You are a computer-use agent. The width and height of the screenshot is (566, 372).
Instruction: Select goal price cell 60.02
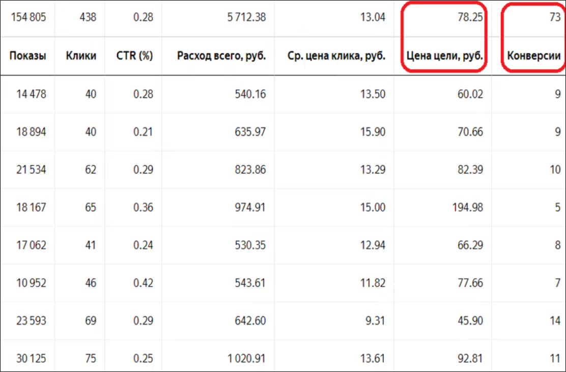tap(470, 94)
